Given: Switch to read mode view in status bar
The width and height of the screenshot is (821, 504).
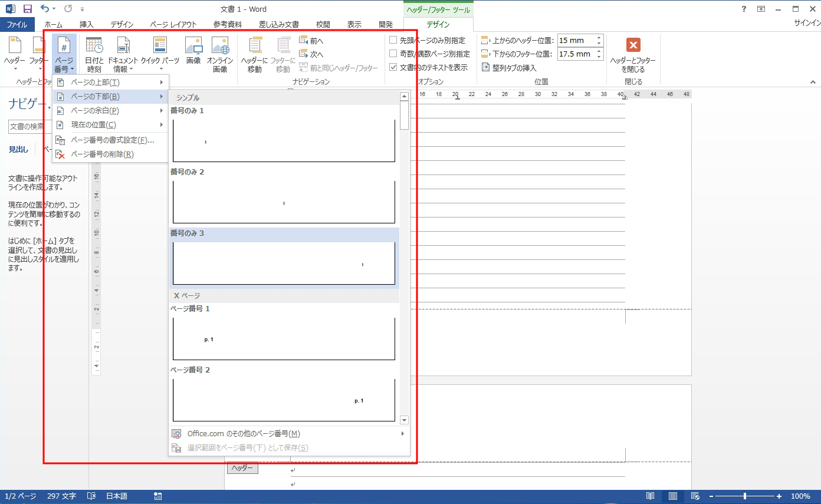Looking at the screenshot, I should click(650, 496).
